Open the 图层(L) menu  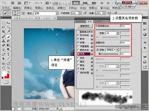pos(39,8)
